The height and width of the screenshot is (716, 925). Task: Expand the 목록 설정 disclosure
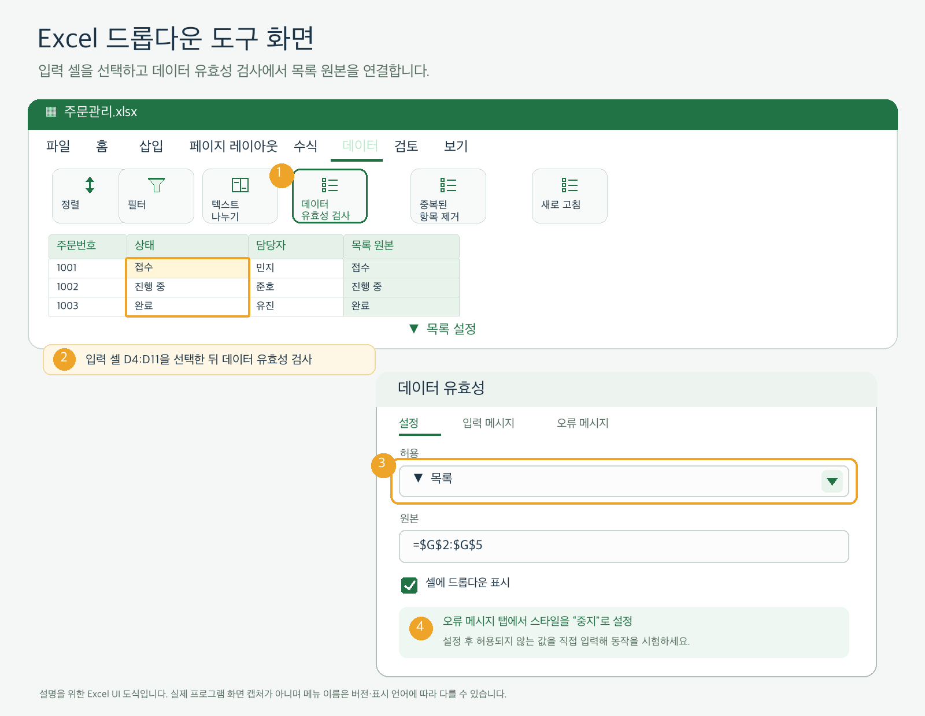(443, 329)
